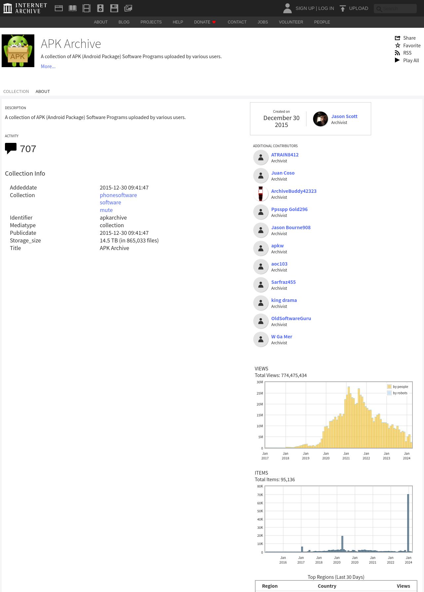Open the PROJECTS menu item

point(151,22)
